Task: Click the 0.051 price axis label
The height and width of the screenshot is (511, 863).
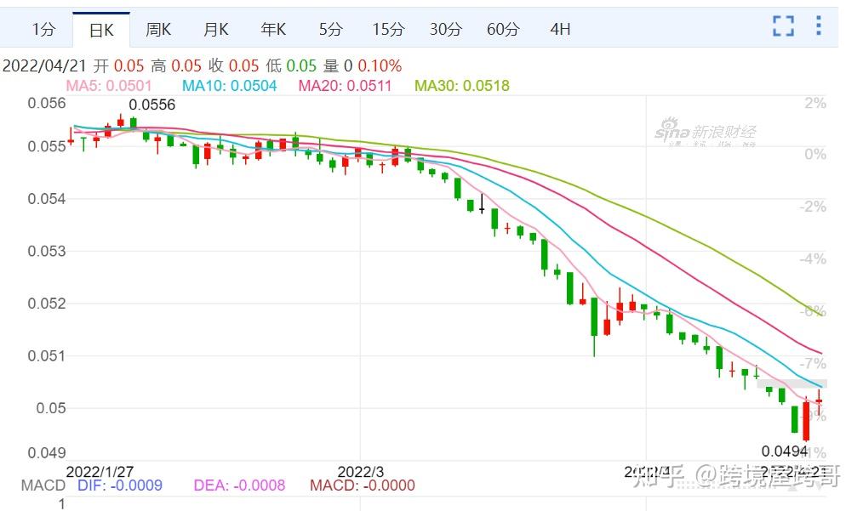Action: [x=47, y=356]
